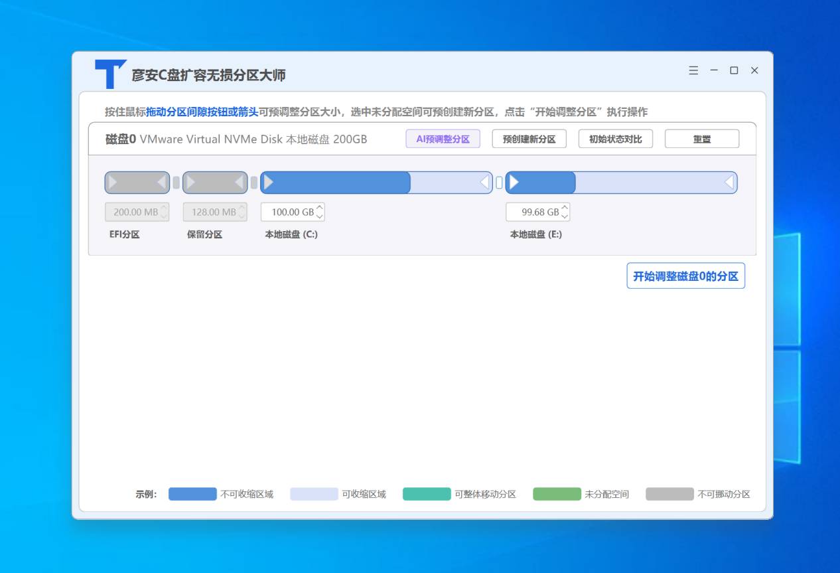The image size is (840, 573).
Task: Click the down stepper of the 128.00 MB field
Action: [x=242, y=216]
